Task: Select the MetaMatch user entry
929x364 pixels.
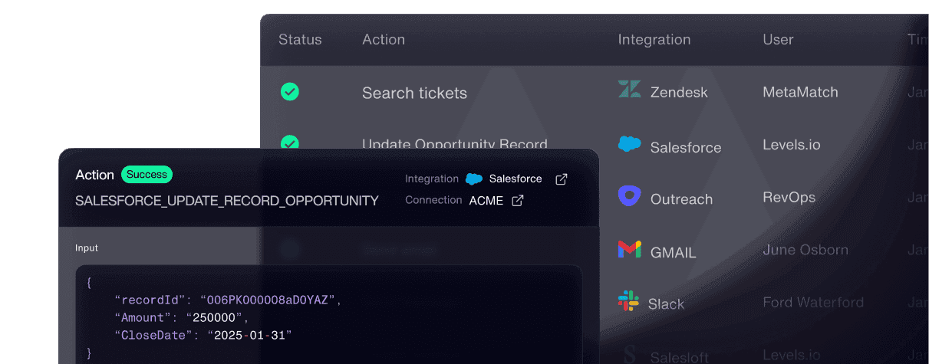Action: click(x=800, y=93)
